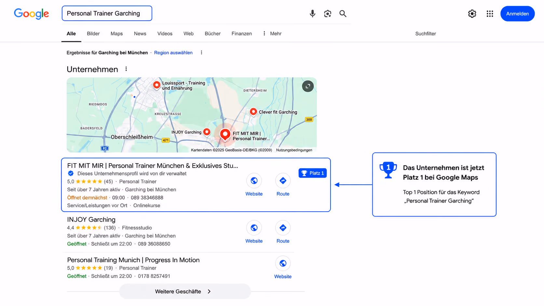Switch to the Web tab
544x306 pixels.
point(188,33)
